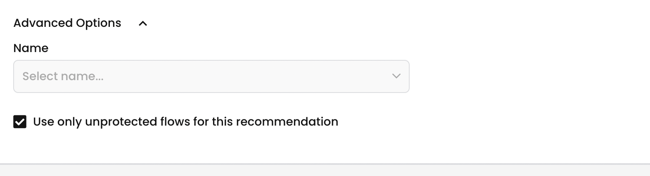This screenshot has height=176, width=650.
Task: Expand the name selection combo box
Action: tap(211, 76)
